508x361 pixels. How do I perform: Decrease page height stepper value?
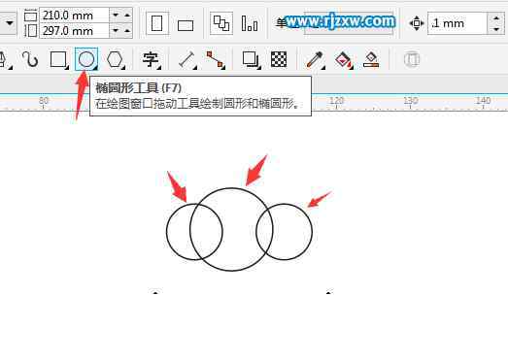coord(116,31)
